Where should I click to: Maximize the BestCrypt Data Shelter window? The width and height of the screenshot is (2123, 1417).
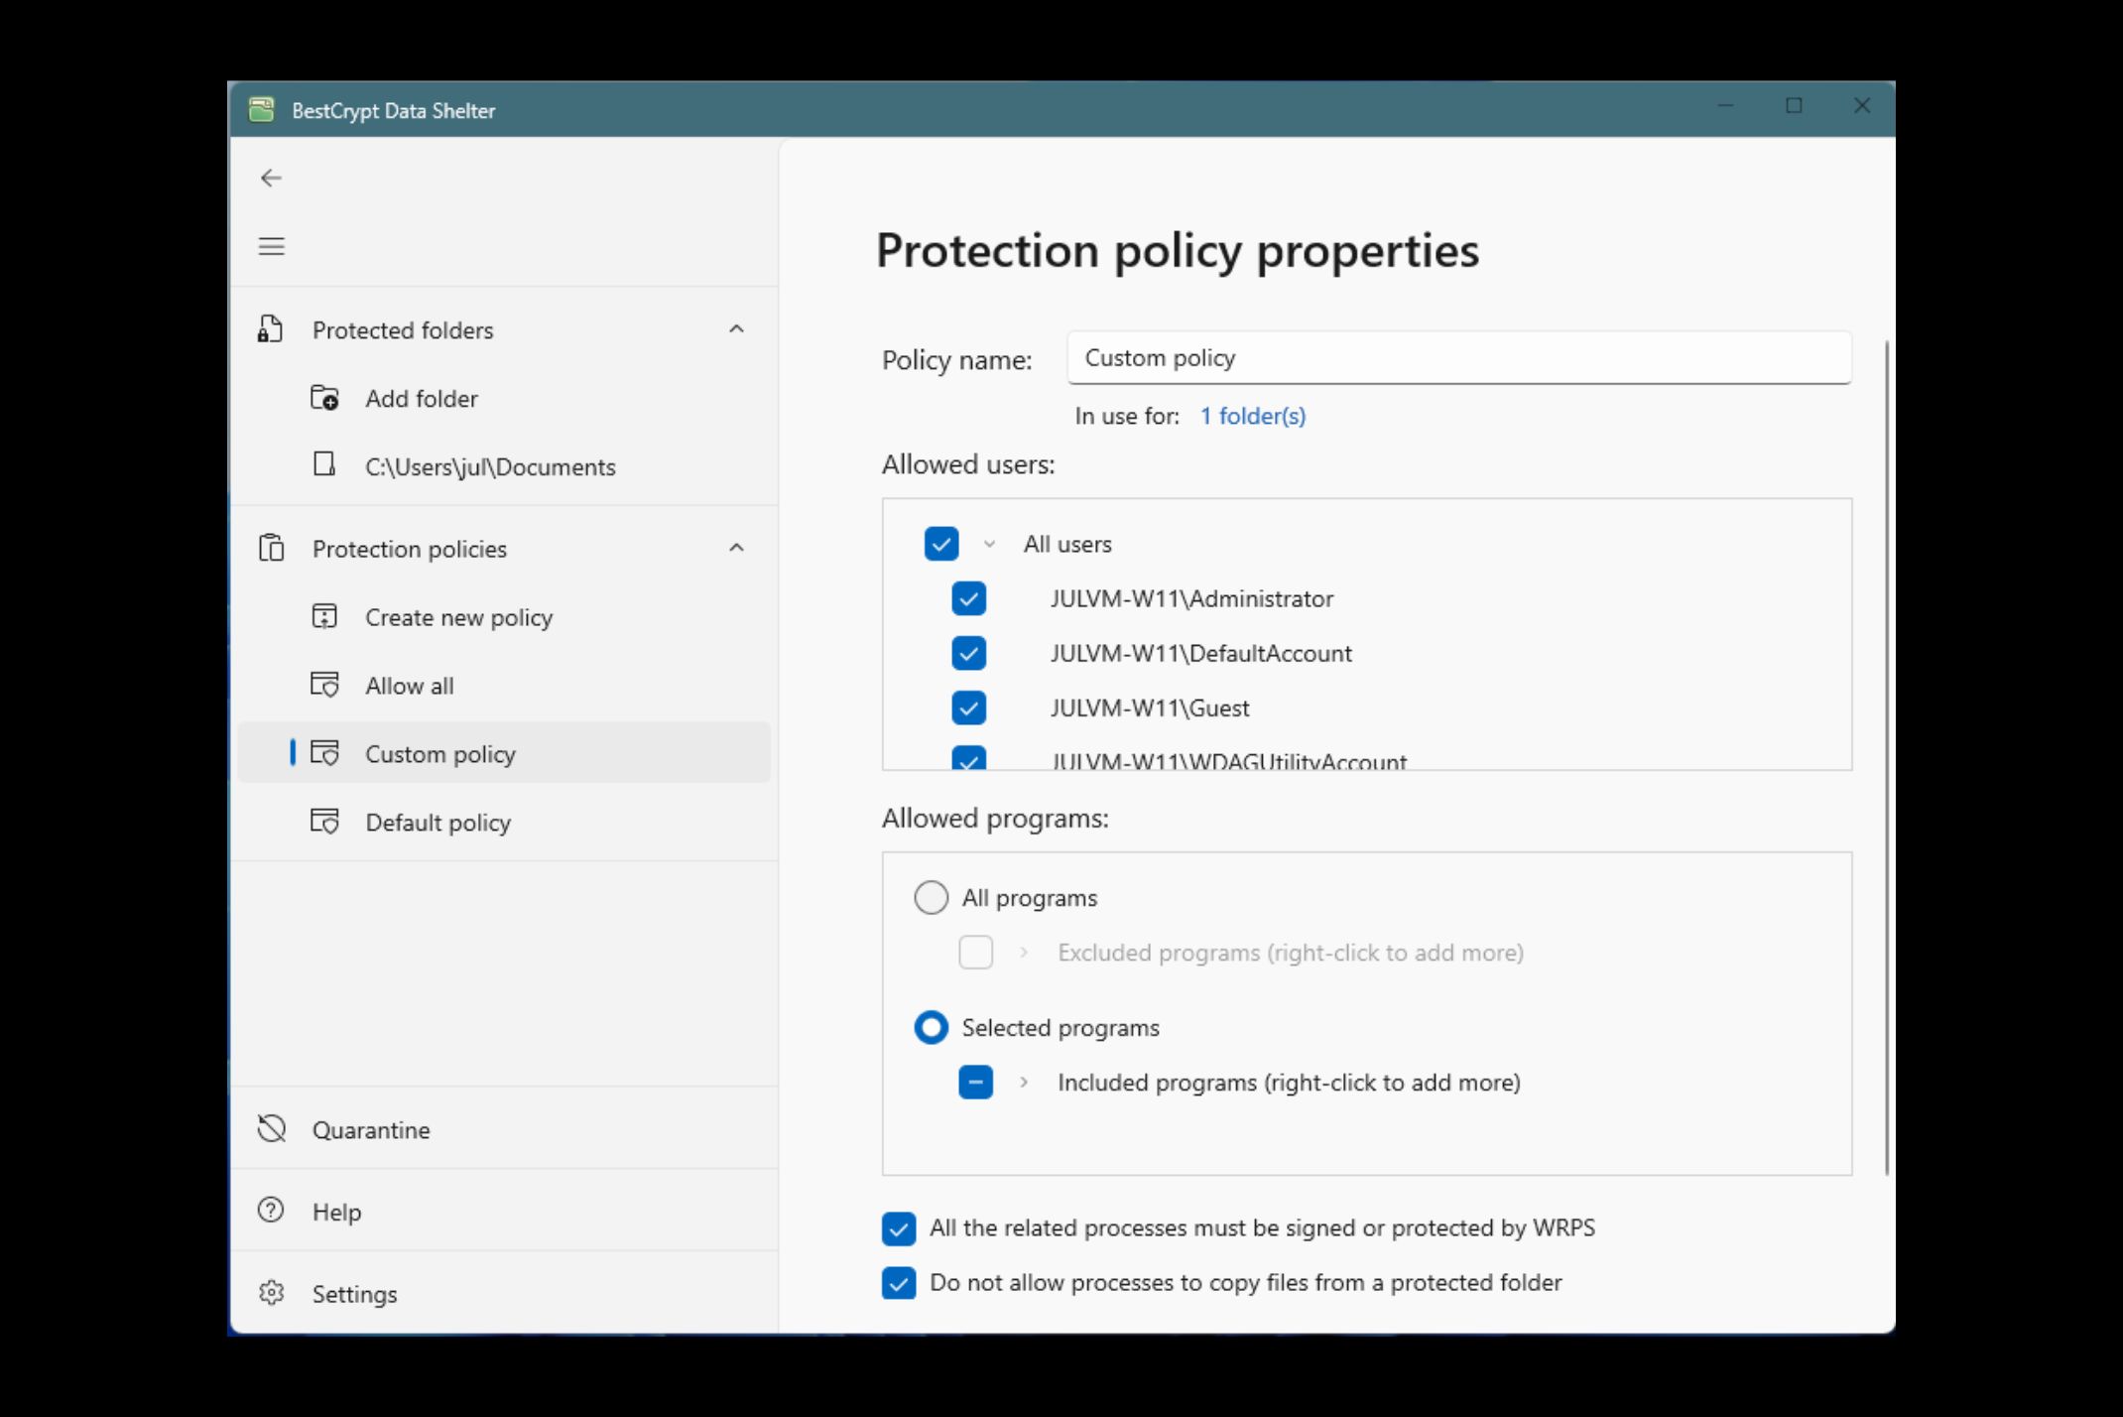(x=1794, y=105)
